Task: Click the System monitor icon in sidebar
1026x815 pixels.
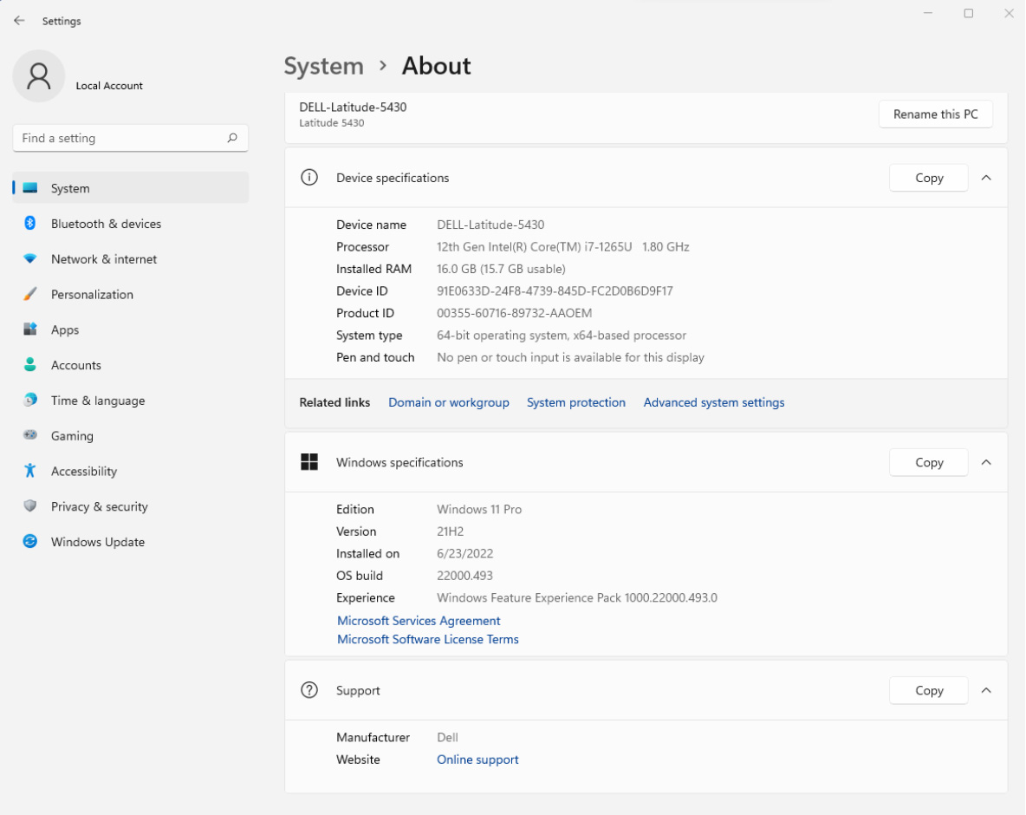Action: [30, 188]
